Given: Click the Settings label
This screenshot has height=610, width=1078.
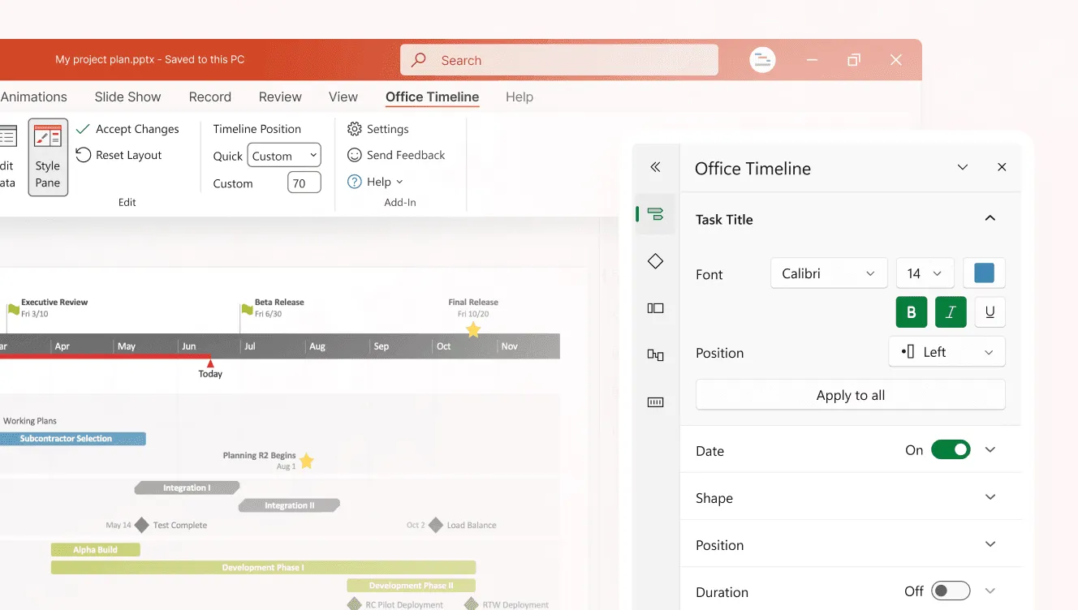Looking at the screenshot, I should [x=387, y=129].
